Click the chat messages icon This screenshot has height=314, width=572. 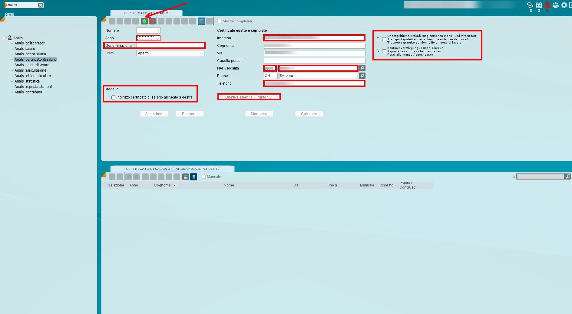(530, 5)
